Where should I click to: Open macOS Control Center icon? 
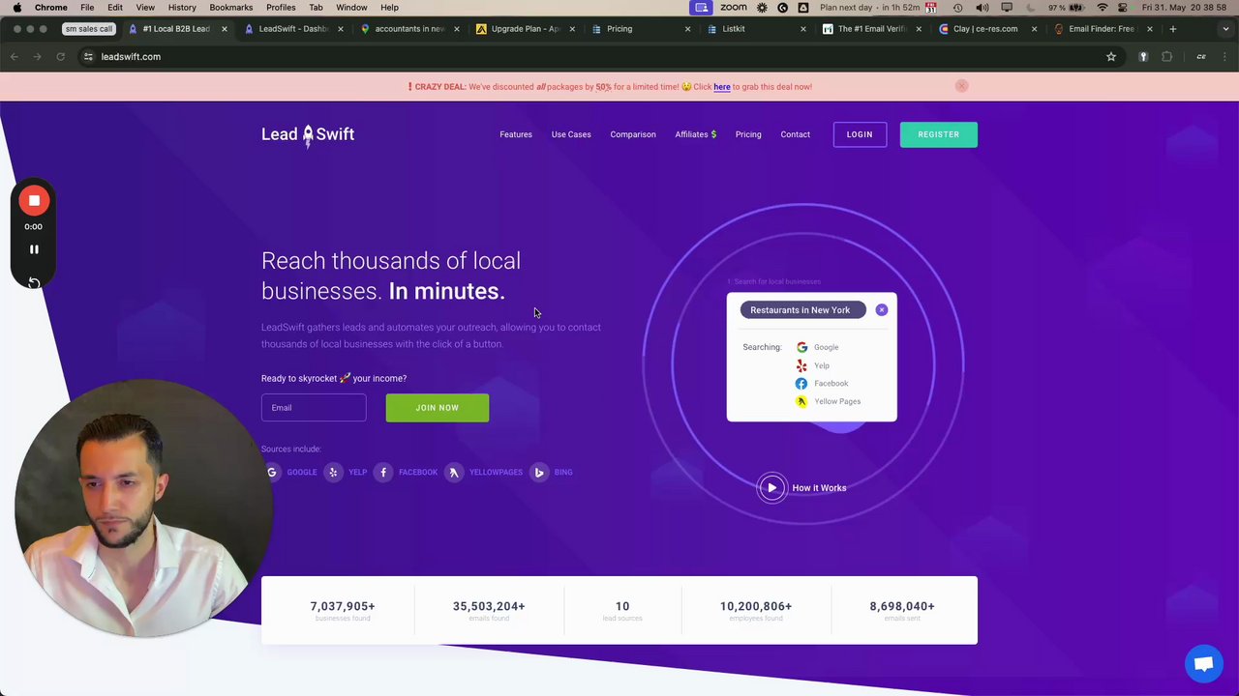click(1123, 8)
